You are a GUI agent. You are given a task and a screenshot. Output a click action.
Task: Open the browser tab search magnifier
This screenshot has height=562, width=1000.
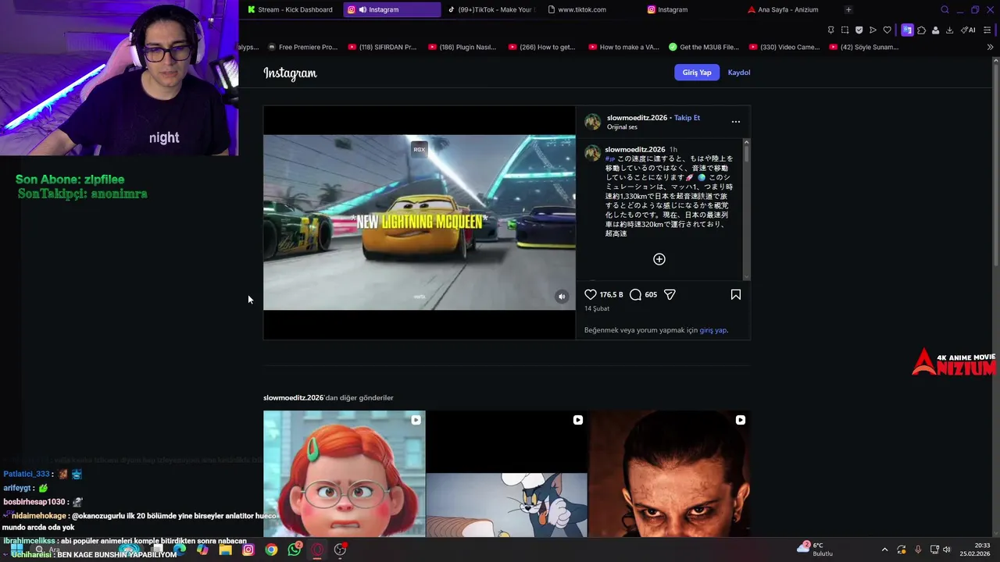(945, 9)
